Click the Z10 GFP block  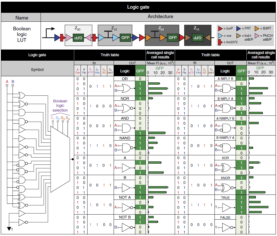[x=125, y=38]
